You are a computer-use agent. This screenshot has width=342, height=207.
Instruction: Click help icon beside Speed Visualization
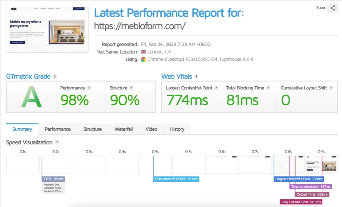click(x=57, y=142)
